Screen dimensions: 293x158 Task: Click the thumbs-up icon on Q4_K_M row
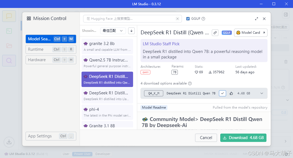[x=231, y=93]
